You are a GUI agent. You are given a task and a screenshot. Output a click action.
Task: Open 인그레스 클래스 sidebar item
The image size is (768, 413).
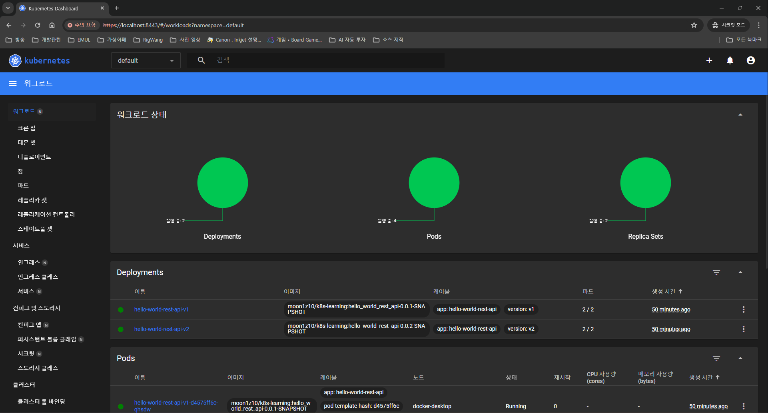pos(38,277)
